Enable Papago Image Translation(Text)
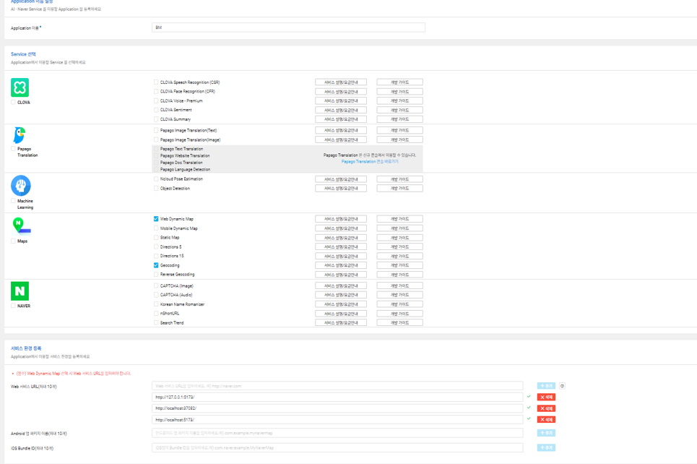 click(x=156, y=130)
